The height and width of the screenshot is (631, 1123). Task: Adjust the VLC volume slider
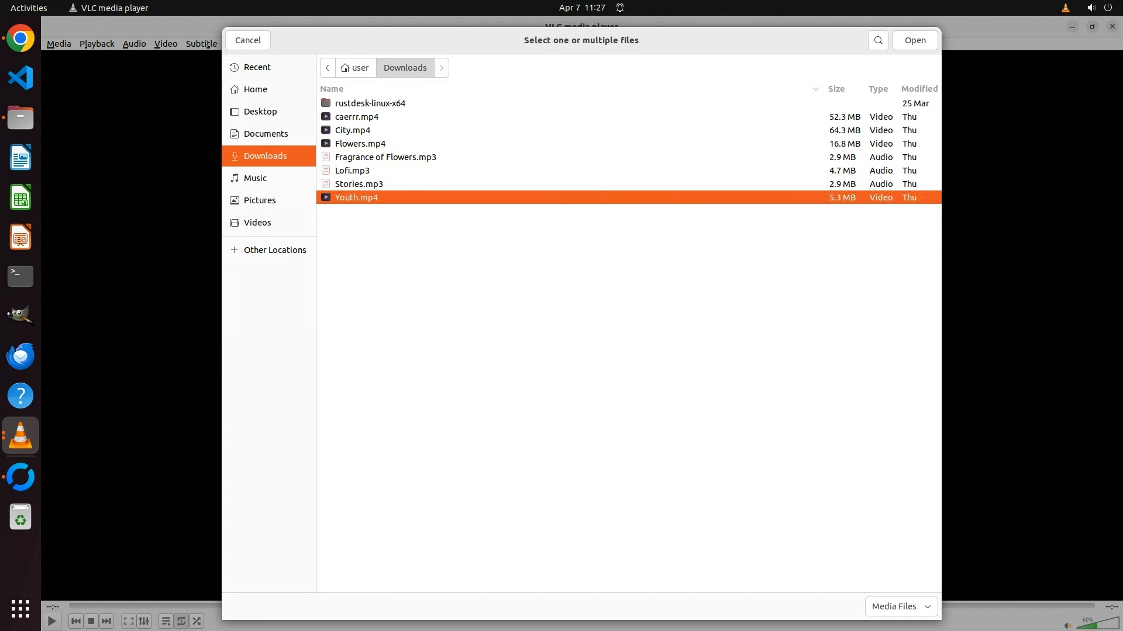tap(1097, 624)
